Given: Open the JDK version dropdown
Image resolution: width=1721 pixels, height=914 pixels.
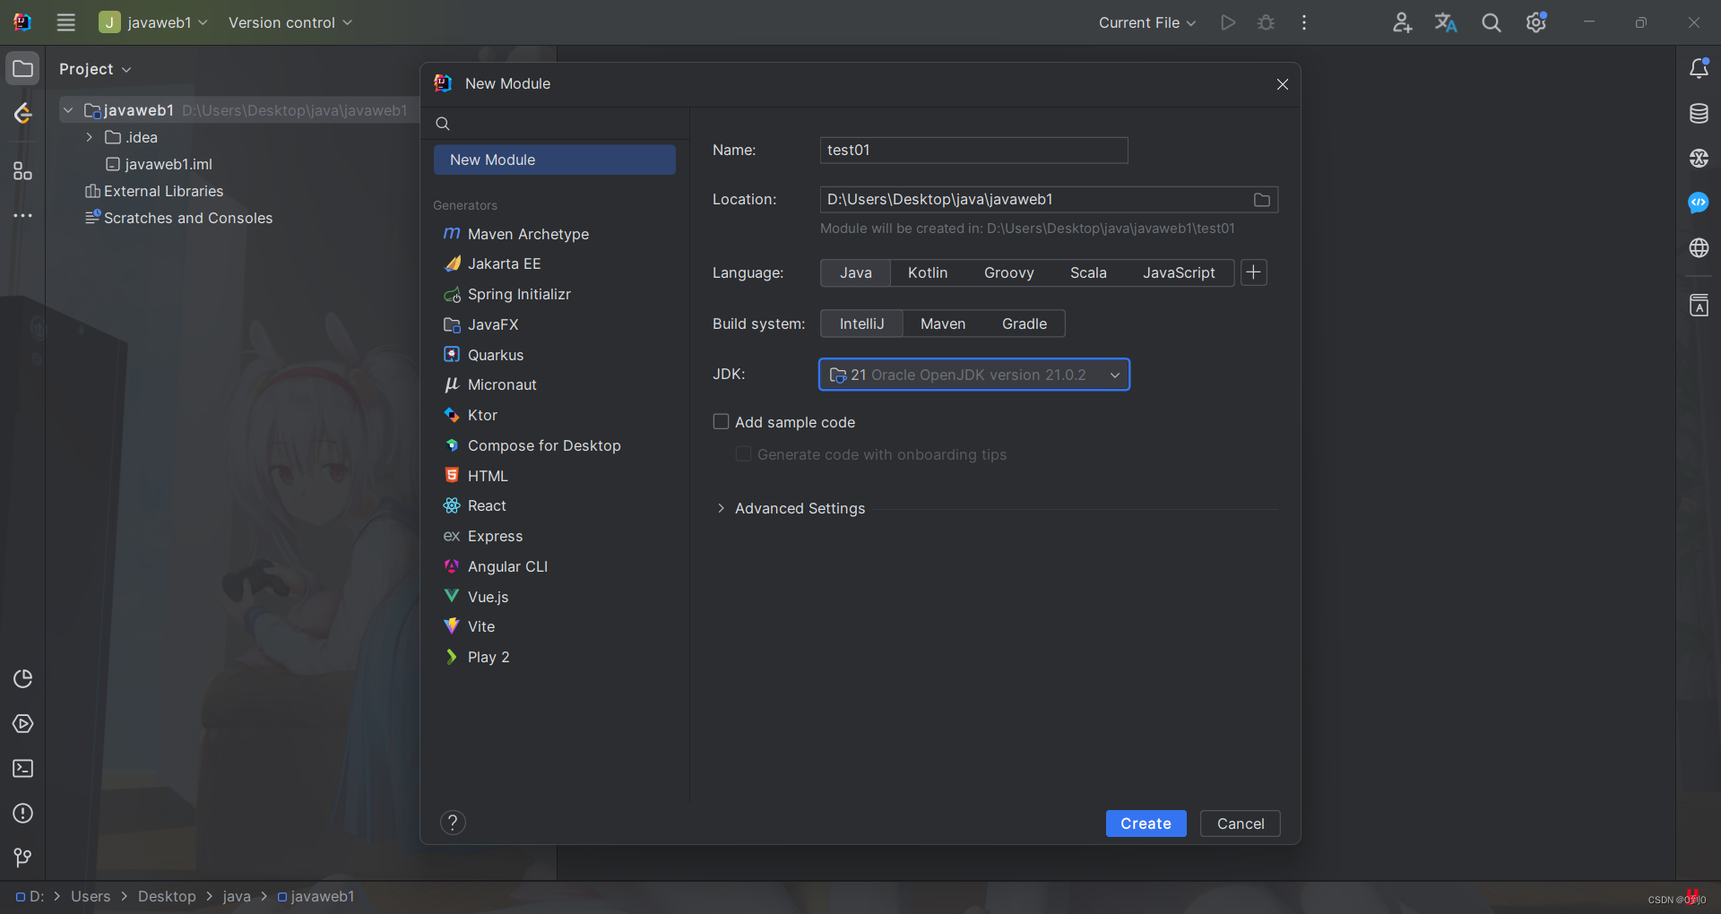Looking at the screenshot, I should click(974, 375).
